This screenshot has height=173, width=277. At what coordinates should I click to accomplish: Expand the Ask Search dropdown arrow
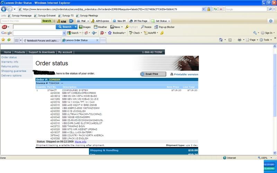click(75, 27)
